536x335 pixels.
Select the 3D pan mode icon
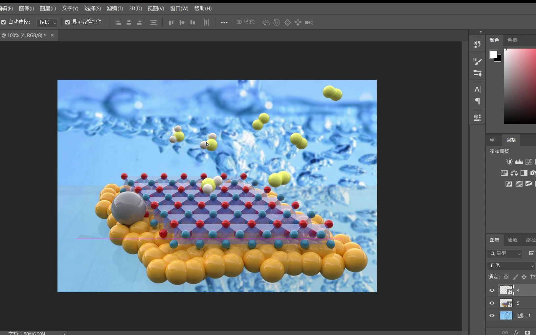(x=287, y=22)
